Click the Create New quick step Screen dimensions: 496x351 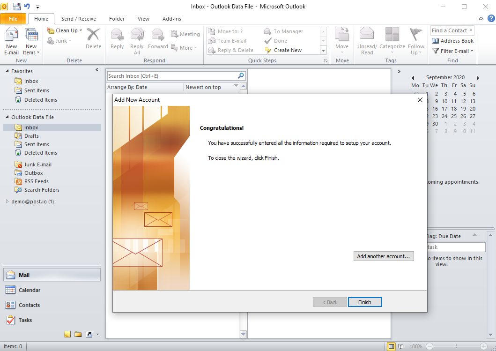[283, 50]
